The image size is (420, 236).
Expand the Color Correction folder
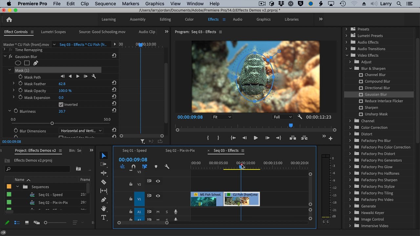[350, 128]
